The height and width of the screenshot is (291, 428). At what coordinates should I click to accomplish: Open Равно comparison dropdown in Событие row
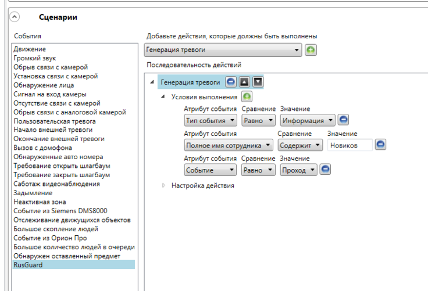coord(258,170)
